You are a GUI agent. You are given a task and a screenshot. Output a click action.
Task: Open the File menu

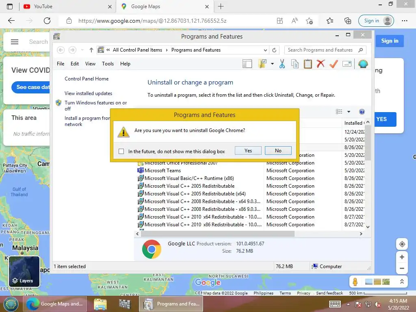point(61,64)
